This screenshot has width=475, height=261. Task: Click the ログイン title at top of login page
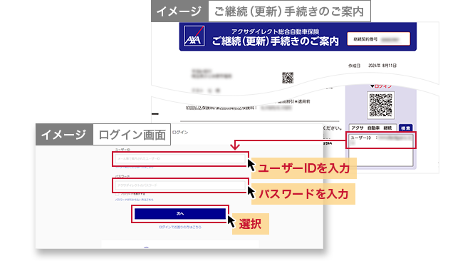[x=180, y=133]
